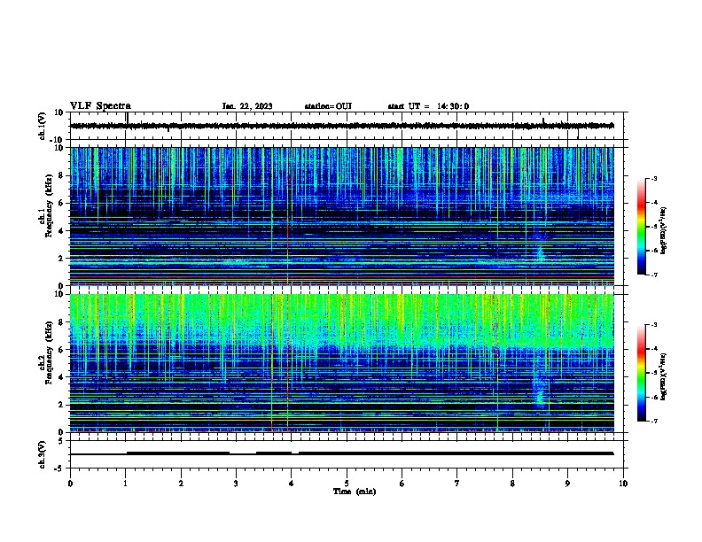Viewport: 702px width, 542px height.
Task: Click the "4" kHz tick on ch.1 spectrogram
Action: [x=62, y=231]
